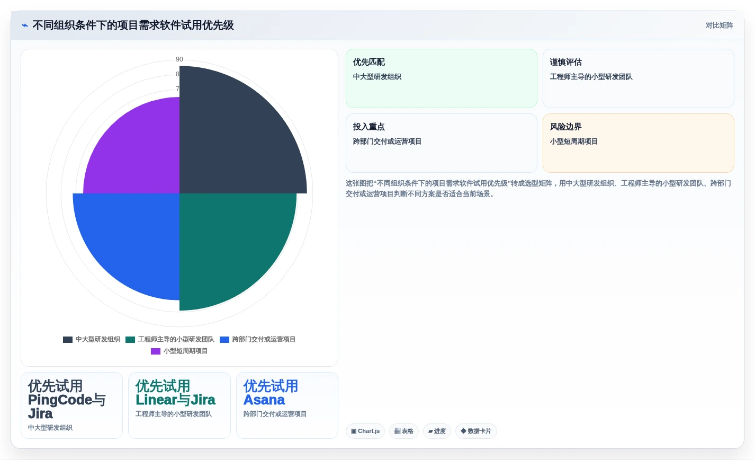
Task: Click the blue legend color box
Action: tap(224, 340)
